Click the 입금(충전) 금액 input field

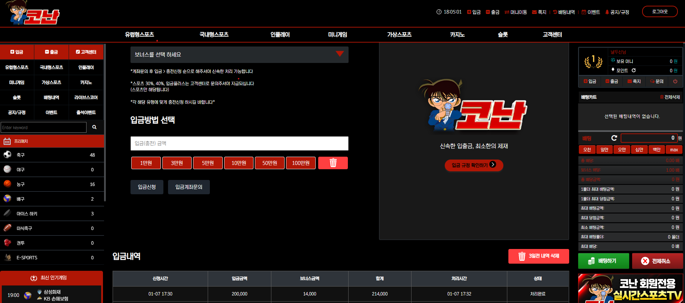(239, 143)
